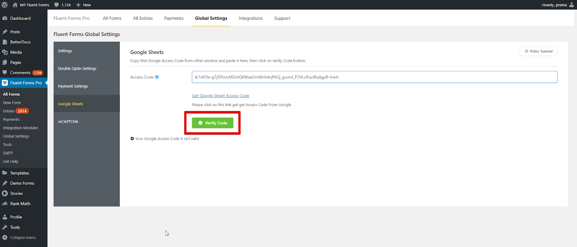Click the Templates folder icon
The width and height of the screenshot is (577, 247).
[5, 173]
